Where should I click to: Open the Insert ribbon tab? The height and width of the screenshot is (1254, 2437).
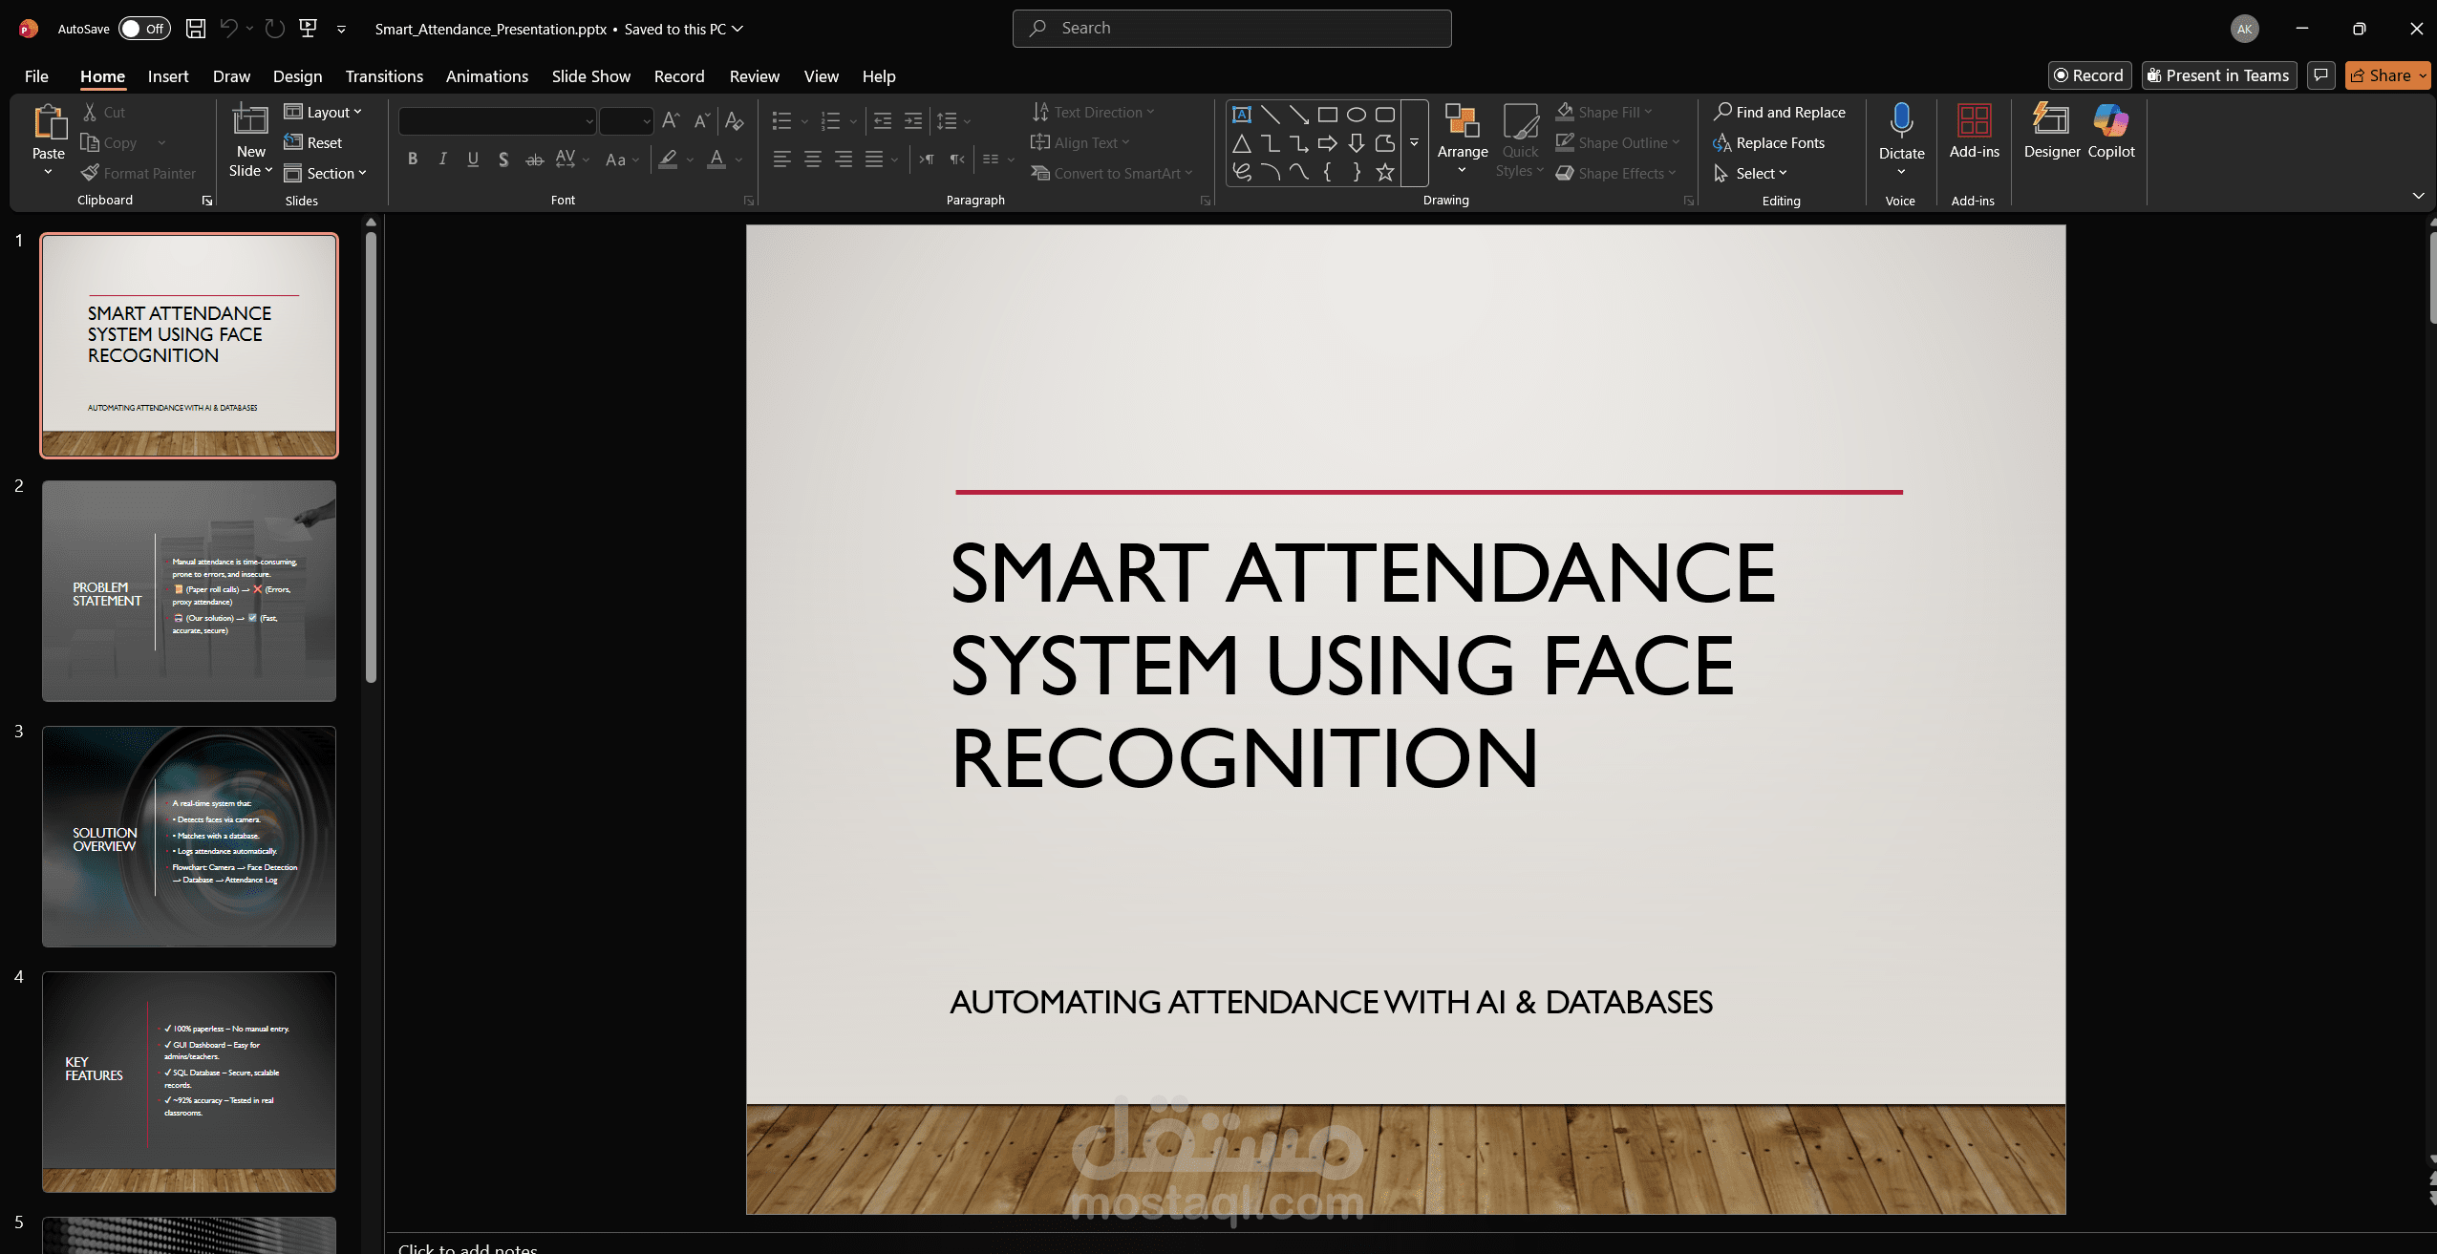168,75
